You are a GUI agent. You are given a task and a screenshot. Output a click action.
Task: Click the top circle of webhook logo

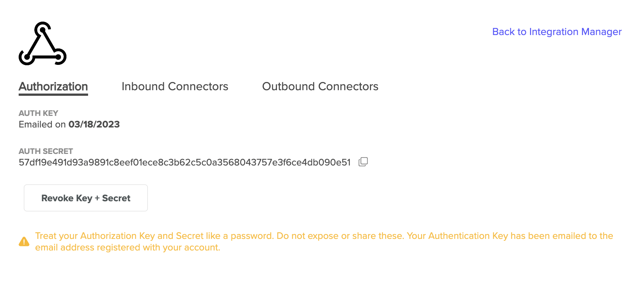[x=43, y=29]
